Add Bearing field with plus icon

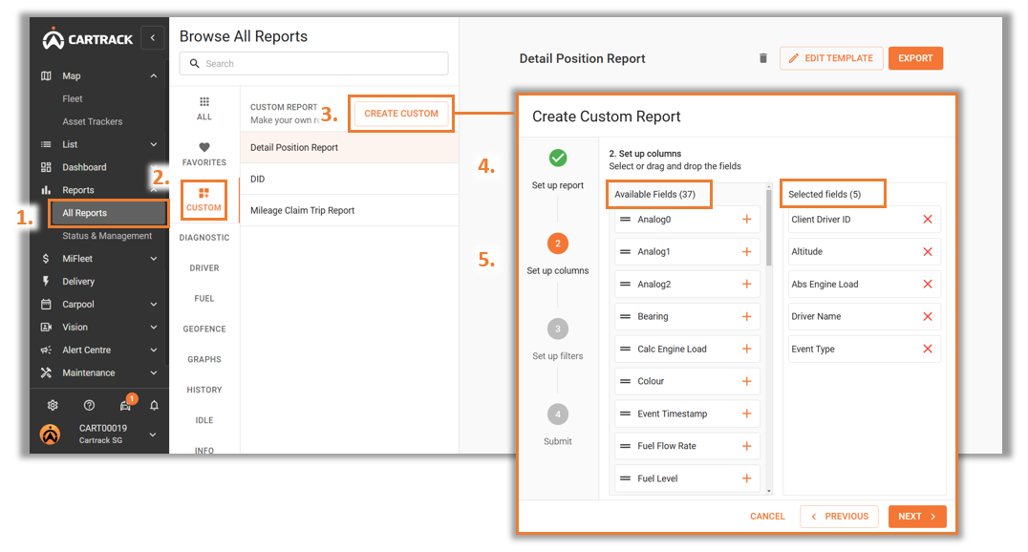(x=746, y=317)
